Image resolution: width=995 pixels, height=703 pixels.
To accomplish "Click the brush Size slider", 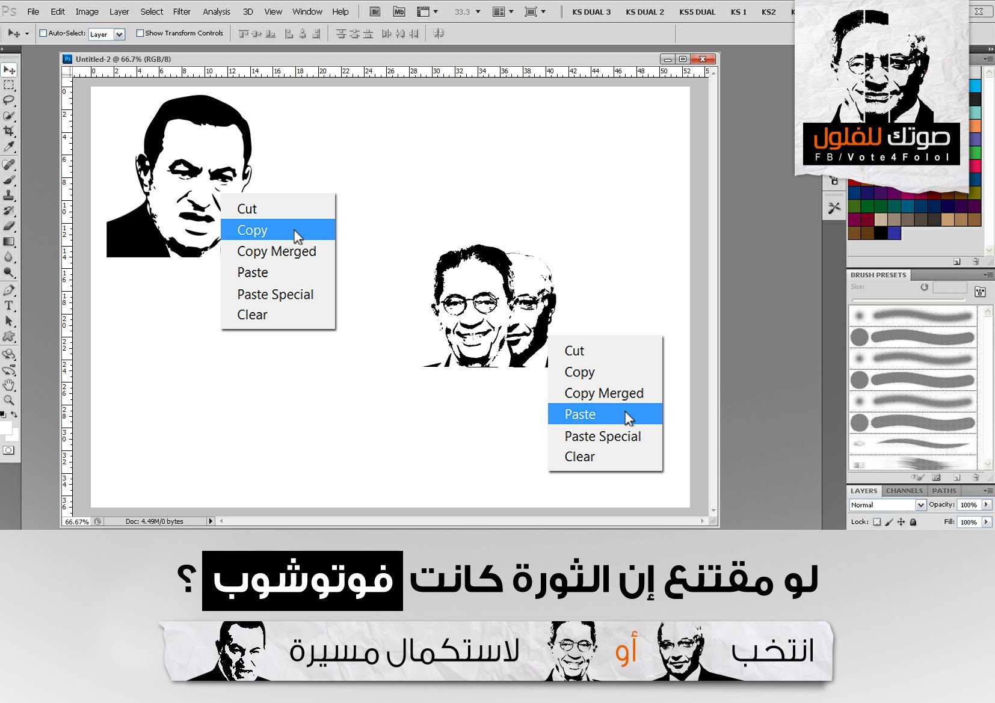I will click(908, 299).
